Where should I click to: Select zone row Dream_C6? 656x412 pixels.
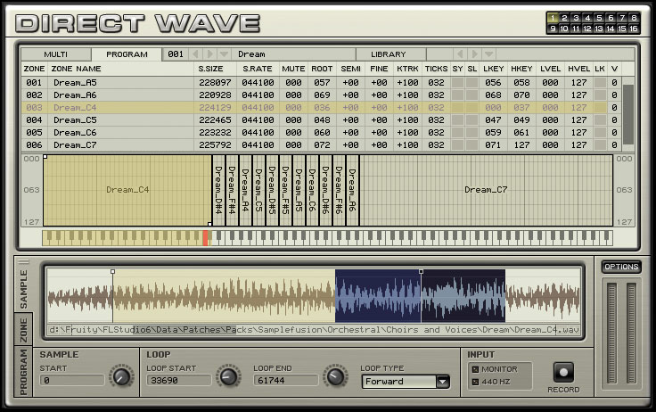click(321, 132)
